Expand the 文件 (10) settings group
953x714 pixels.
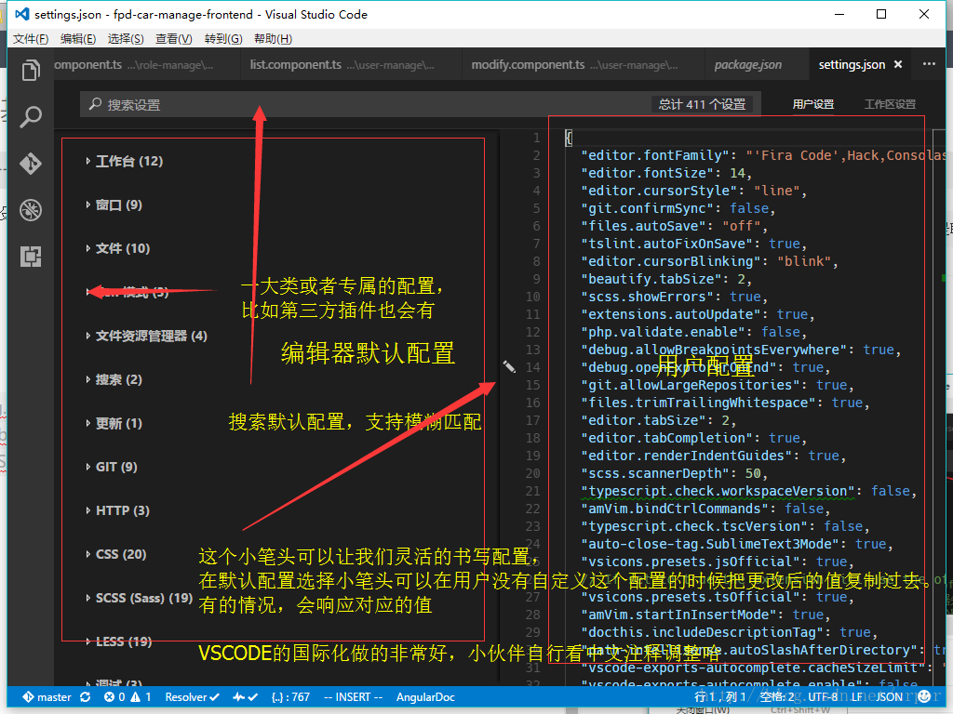(x=117, y=248)
